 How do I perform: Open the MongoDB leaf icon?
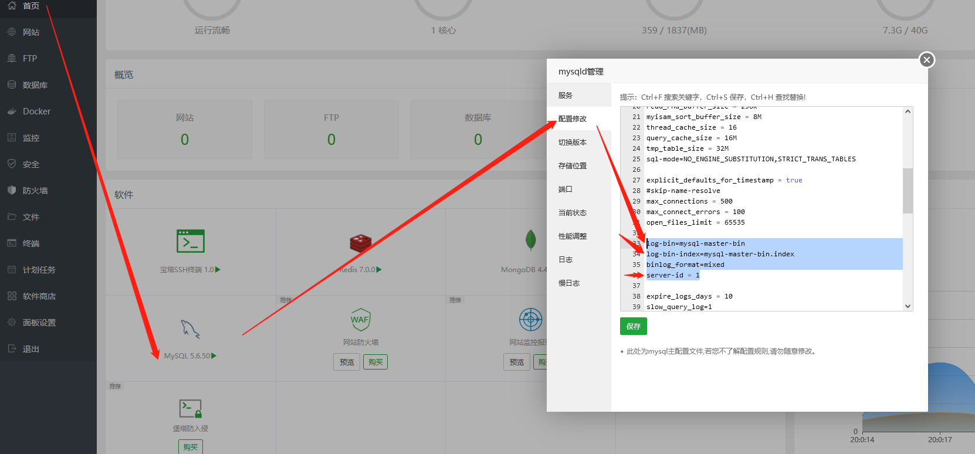tap(531, 240)
